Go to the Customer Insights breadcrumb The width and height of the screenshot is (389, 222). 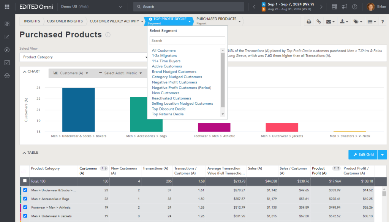click(x=64, y=21)
